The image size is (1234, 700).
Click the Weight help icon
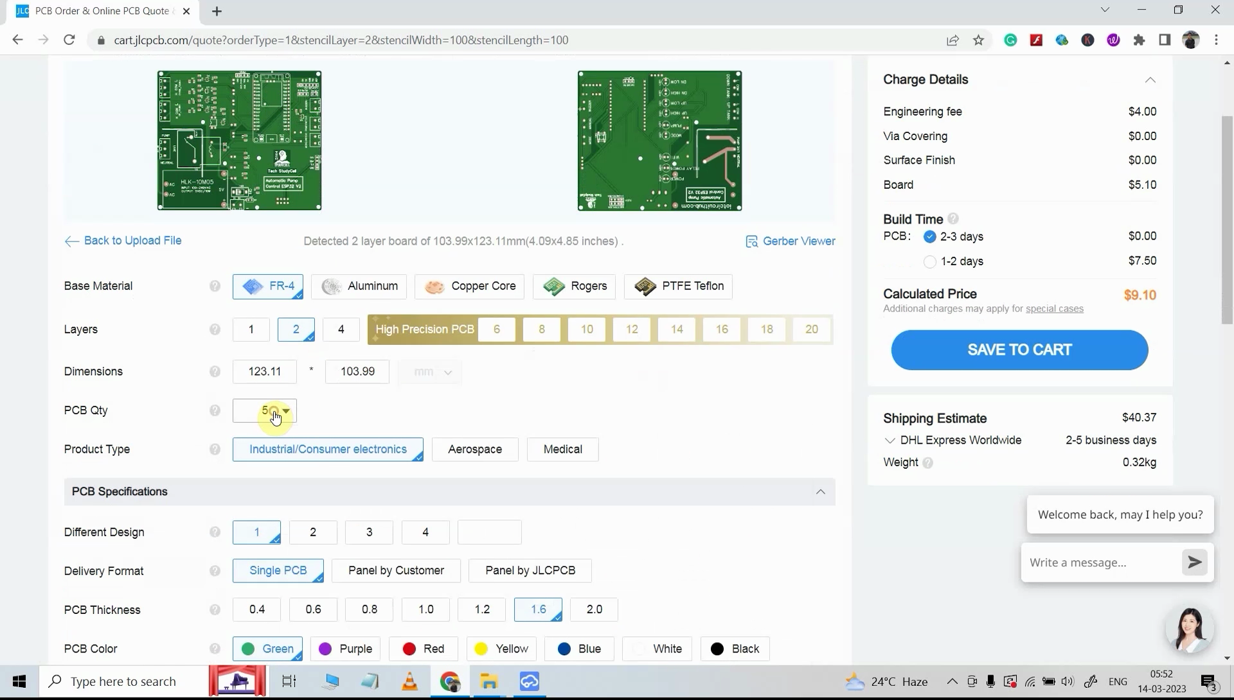[927, 462]
